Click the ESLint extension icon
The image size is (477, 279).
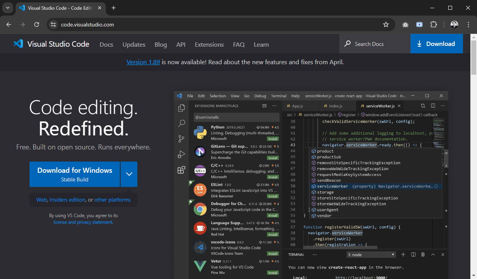pos(200,190)
